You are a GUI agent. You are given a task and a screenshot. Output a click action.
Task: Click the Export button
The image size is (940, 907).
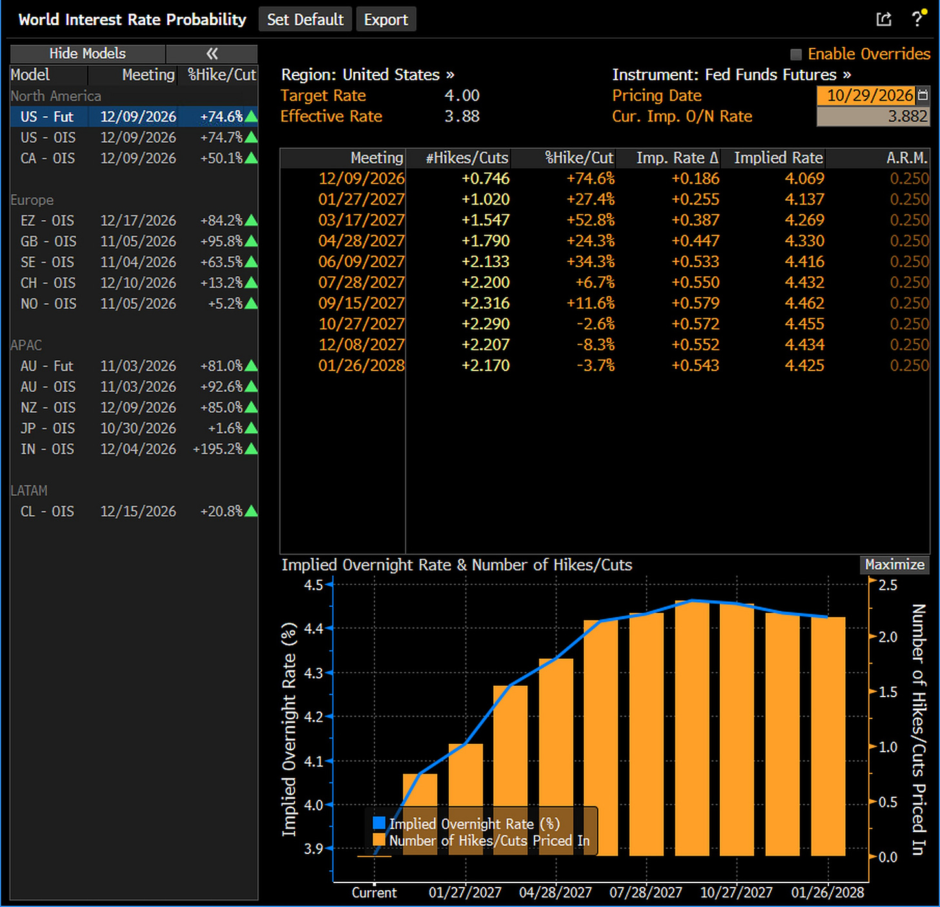pyautogui.click(x=386, y=19)
